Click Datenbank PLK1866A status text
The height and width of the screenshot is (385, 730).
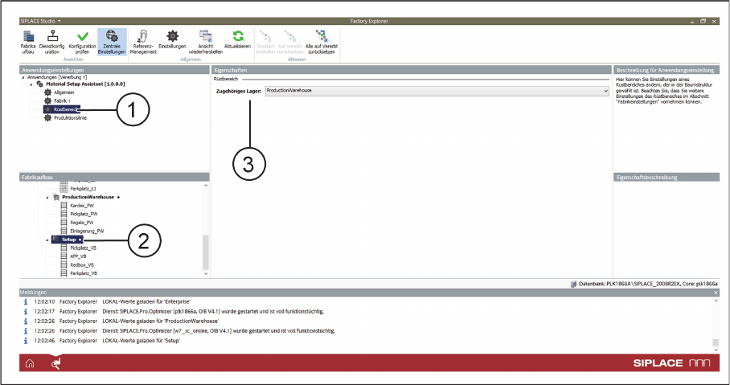point(648,284)
